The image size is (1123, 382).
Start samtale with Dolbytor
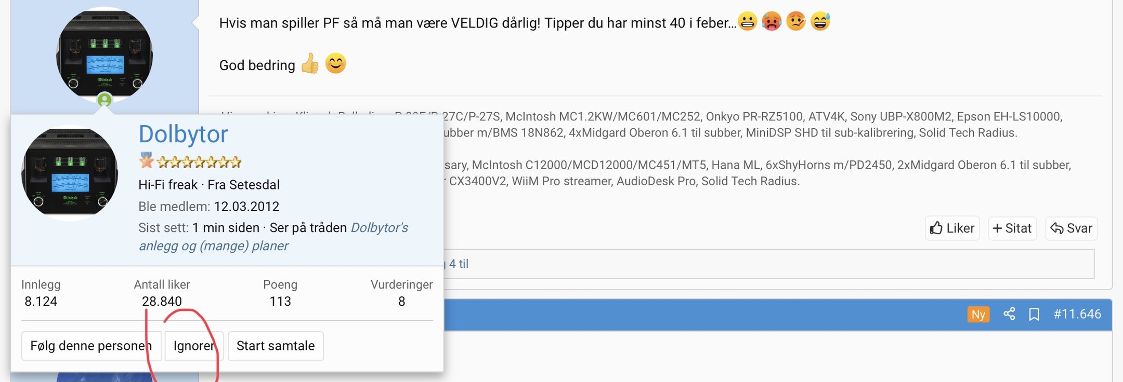[276, 346]
